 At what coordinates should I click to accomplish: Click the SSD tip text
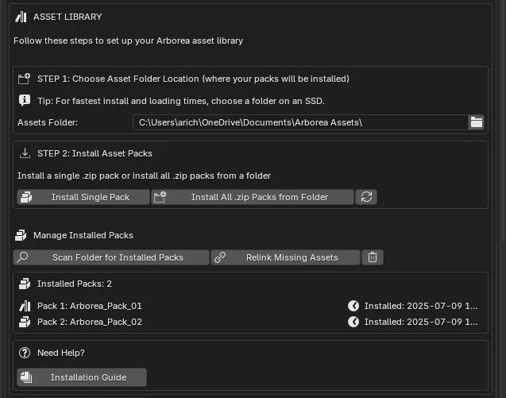181,101
